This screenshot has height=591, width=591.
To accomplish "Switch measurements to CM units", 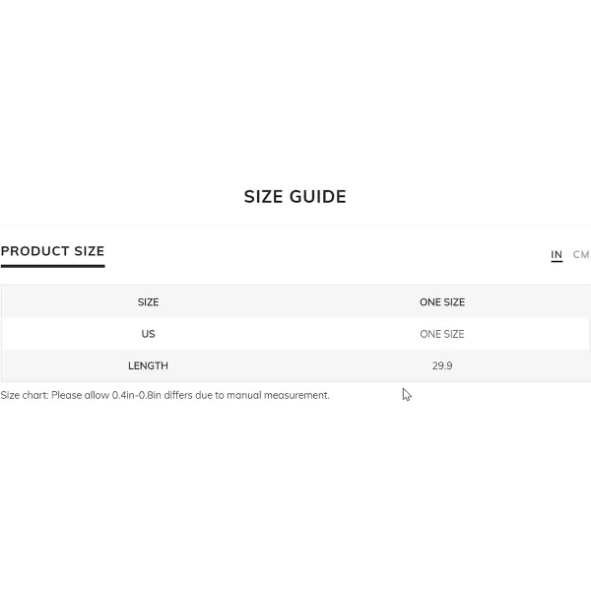I will (581, 254).
